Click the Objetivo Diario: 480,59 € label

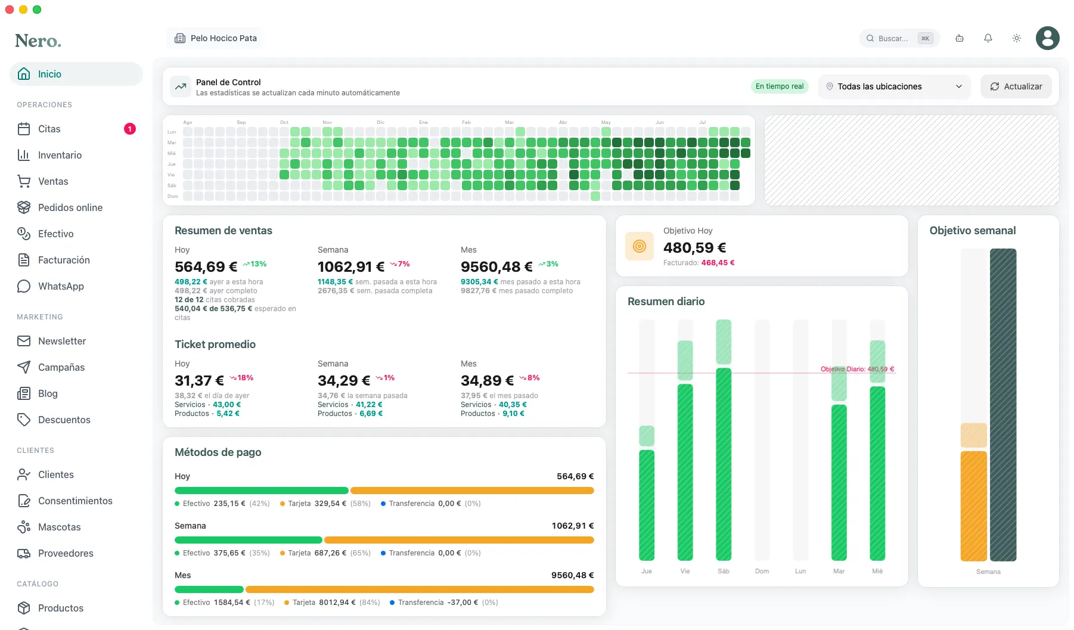[x=857, y=369]
